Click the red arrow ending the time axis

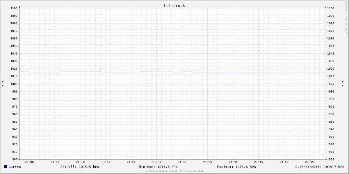326,159
